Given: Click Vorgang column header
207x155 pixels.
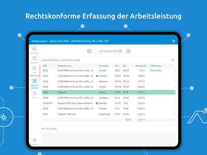Looking at the screenshot, I should point(104,66).
